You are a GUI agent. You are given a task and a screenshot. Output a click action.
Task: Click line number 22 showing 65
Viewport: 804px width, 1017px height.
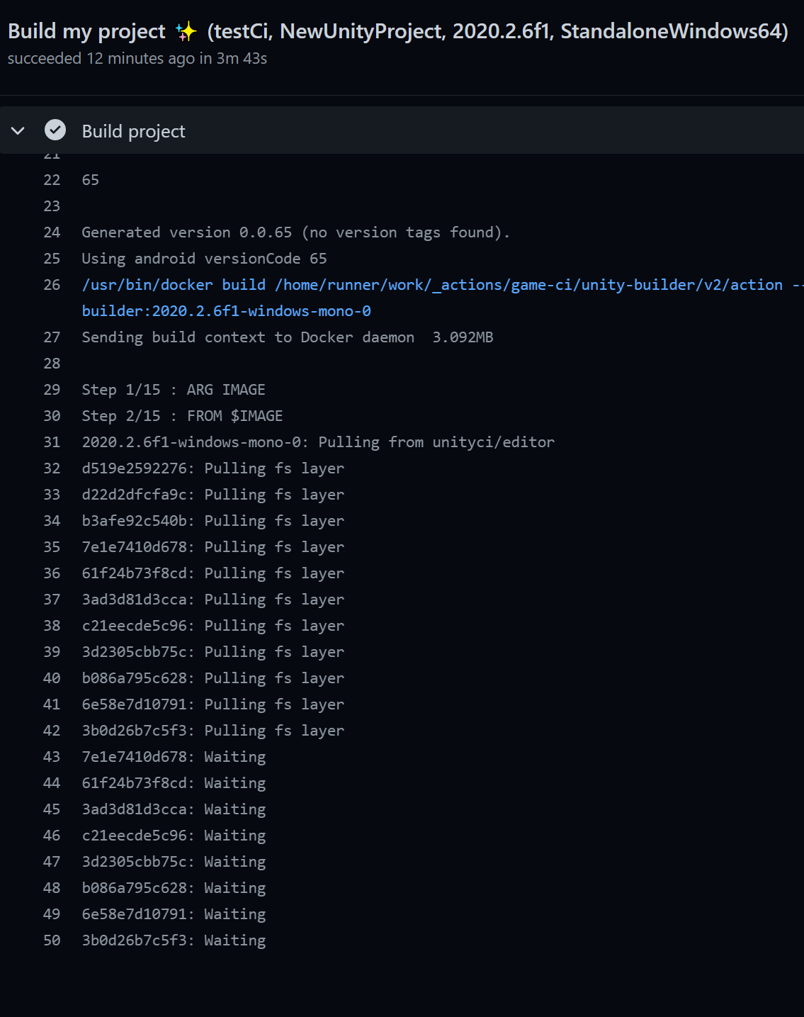[x=52, y=179]
